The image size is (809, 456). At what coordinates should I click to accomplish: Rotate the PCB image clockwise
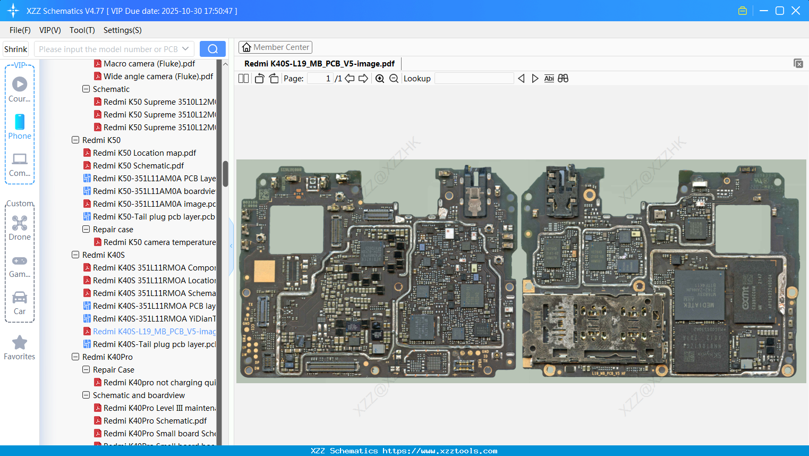[x=274, y=78]
